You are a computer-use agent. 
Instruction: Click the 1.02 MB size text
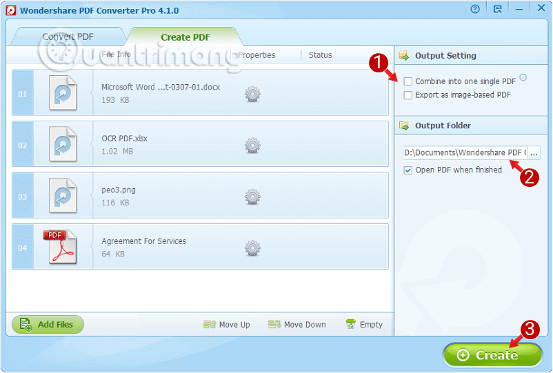tap(117, 152)
